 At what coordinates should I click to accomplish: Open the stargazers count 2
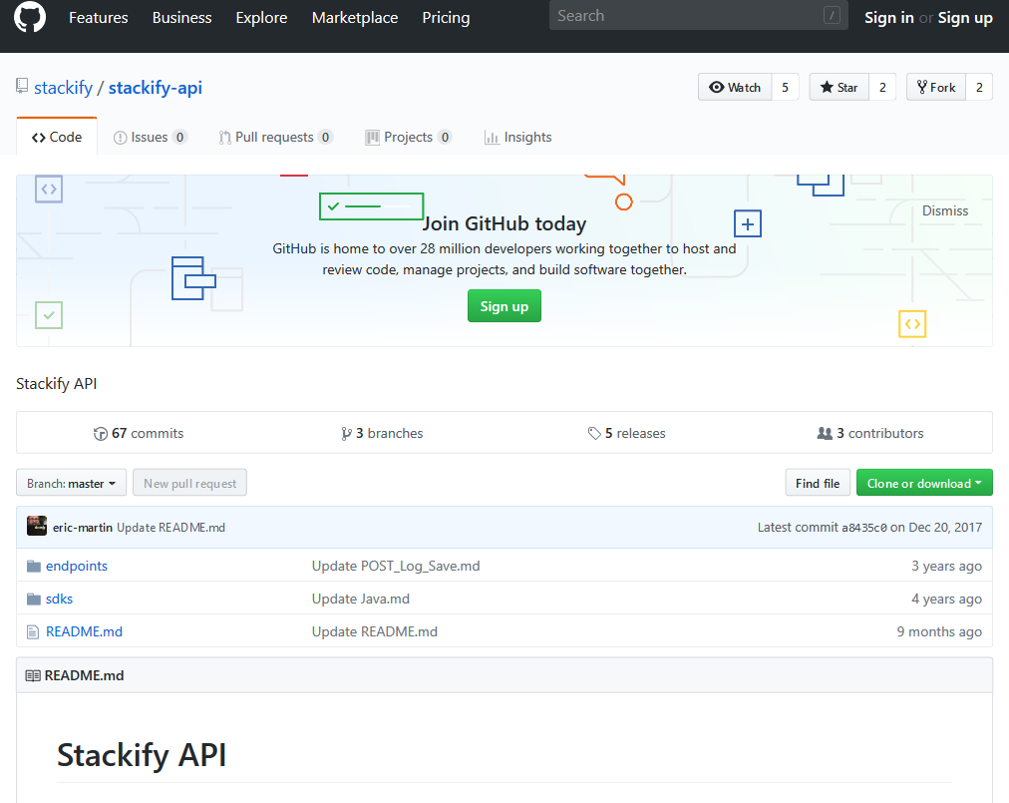[x=883, y=87]
